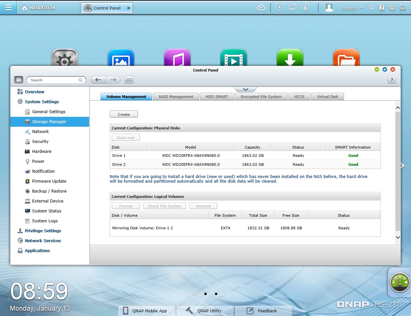
Task: Open the QNAP Utility shortcut
Action: pos(205,311)
